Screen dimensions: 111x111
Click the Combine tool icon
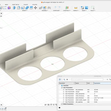point(27,8)
